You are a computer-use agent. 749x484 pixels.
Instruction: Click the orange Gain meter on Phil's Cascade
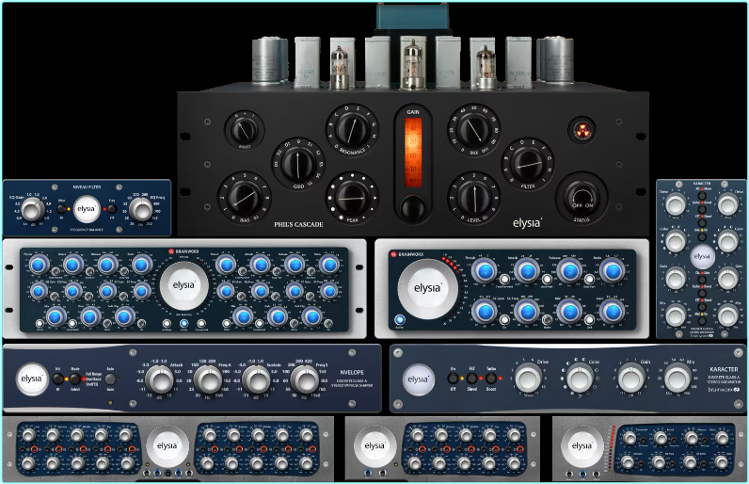[x=413, y=152]
